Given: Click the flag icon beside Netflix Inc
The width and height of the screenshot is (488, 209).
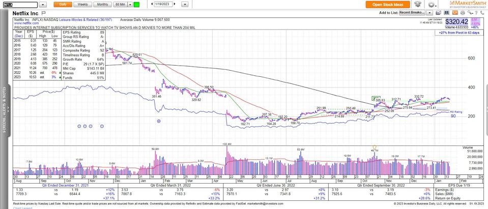Looking at the screenshot, I should tap(44, 13).
